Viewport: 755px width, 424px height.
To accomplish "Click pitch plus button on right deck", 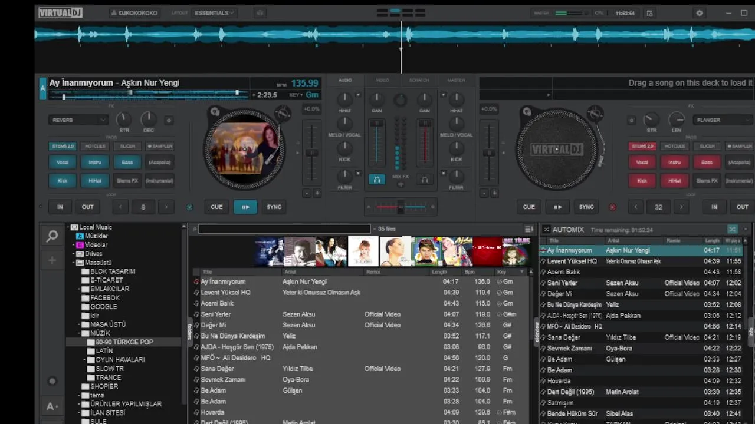I will coord(494,193).
